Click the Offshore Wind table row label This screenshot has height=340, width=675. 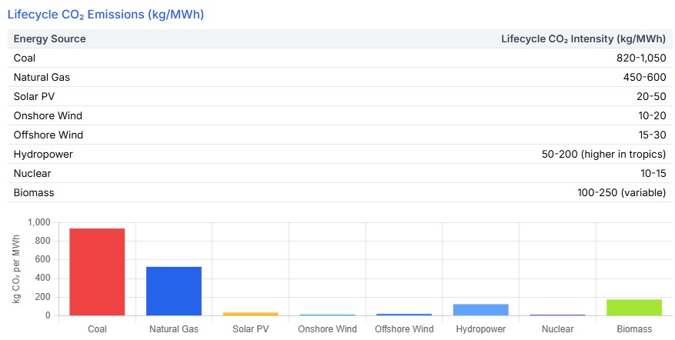48,135
